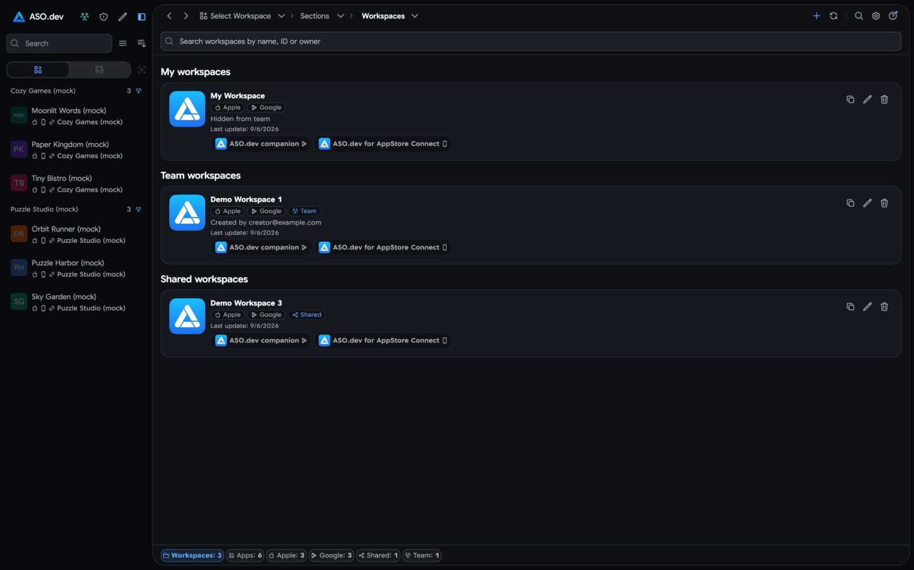Open sidebar list menu icon
The image size is (914, 570).
tap(123, 43)
